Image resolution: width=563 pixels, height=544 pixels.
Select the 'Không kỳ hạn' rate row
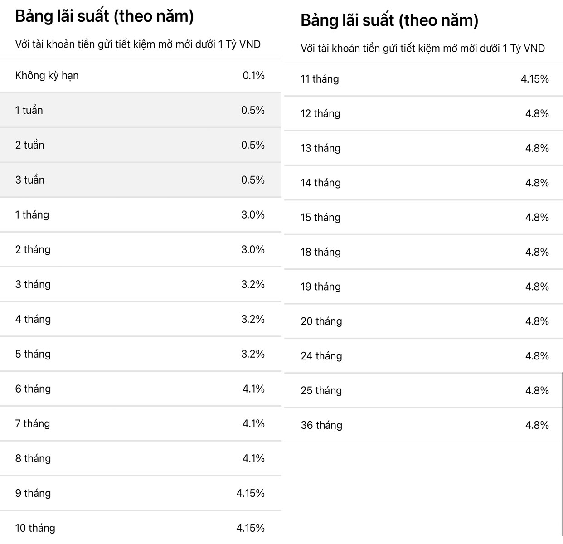141,75
